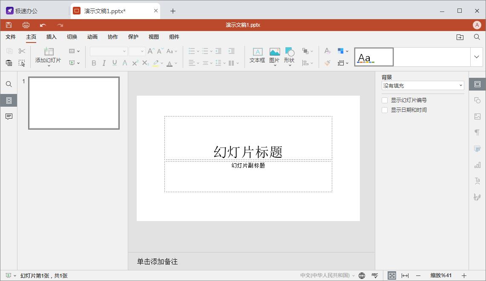486x281 pixels.
Task: Switch to the 插入 tab
Action: (x=52, y=37)
